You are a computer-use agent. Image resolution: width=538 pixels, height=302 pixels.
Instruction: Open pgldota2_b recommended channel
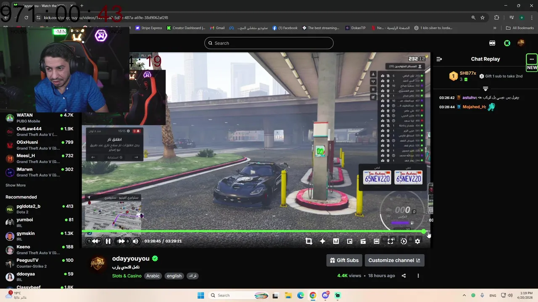point(40,209)
